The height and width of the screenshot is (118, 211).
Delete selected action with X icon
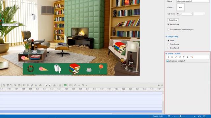tap(172, 57)
